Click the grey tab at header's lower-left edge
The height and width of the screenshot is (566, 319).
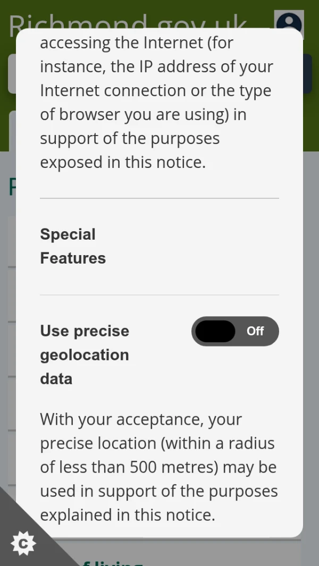(x=12, y=130)
